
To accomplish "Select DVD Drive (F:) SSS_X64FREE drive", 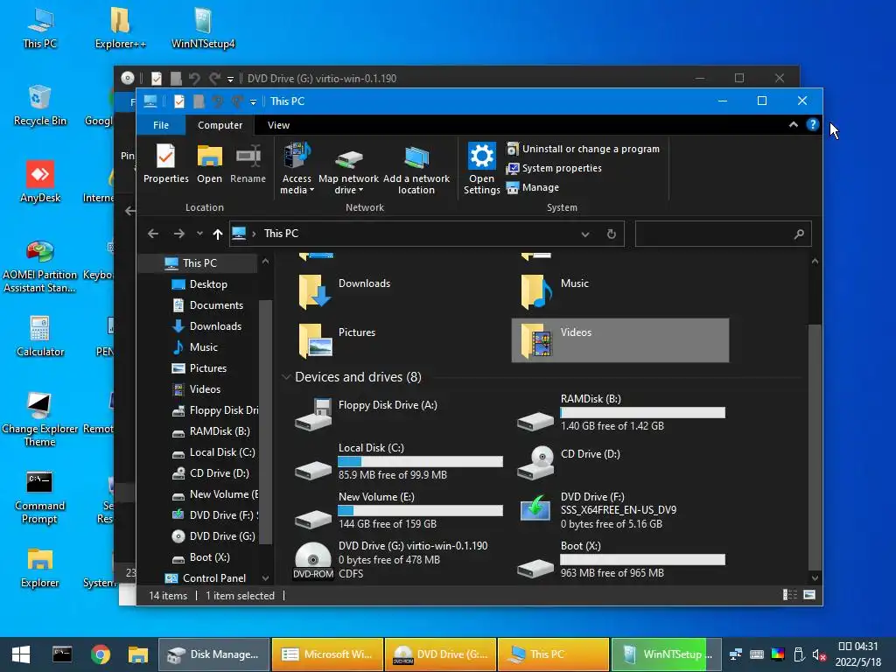I will 621,510.
